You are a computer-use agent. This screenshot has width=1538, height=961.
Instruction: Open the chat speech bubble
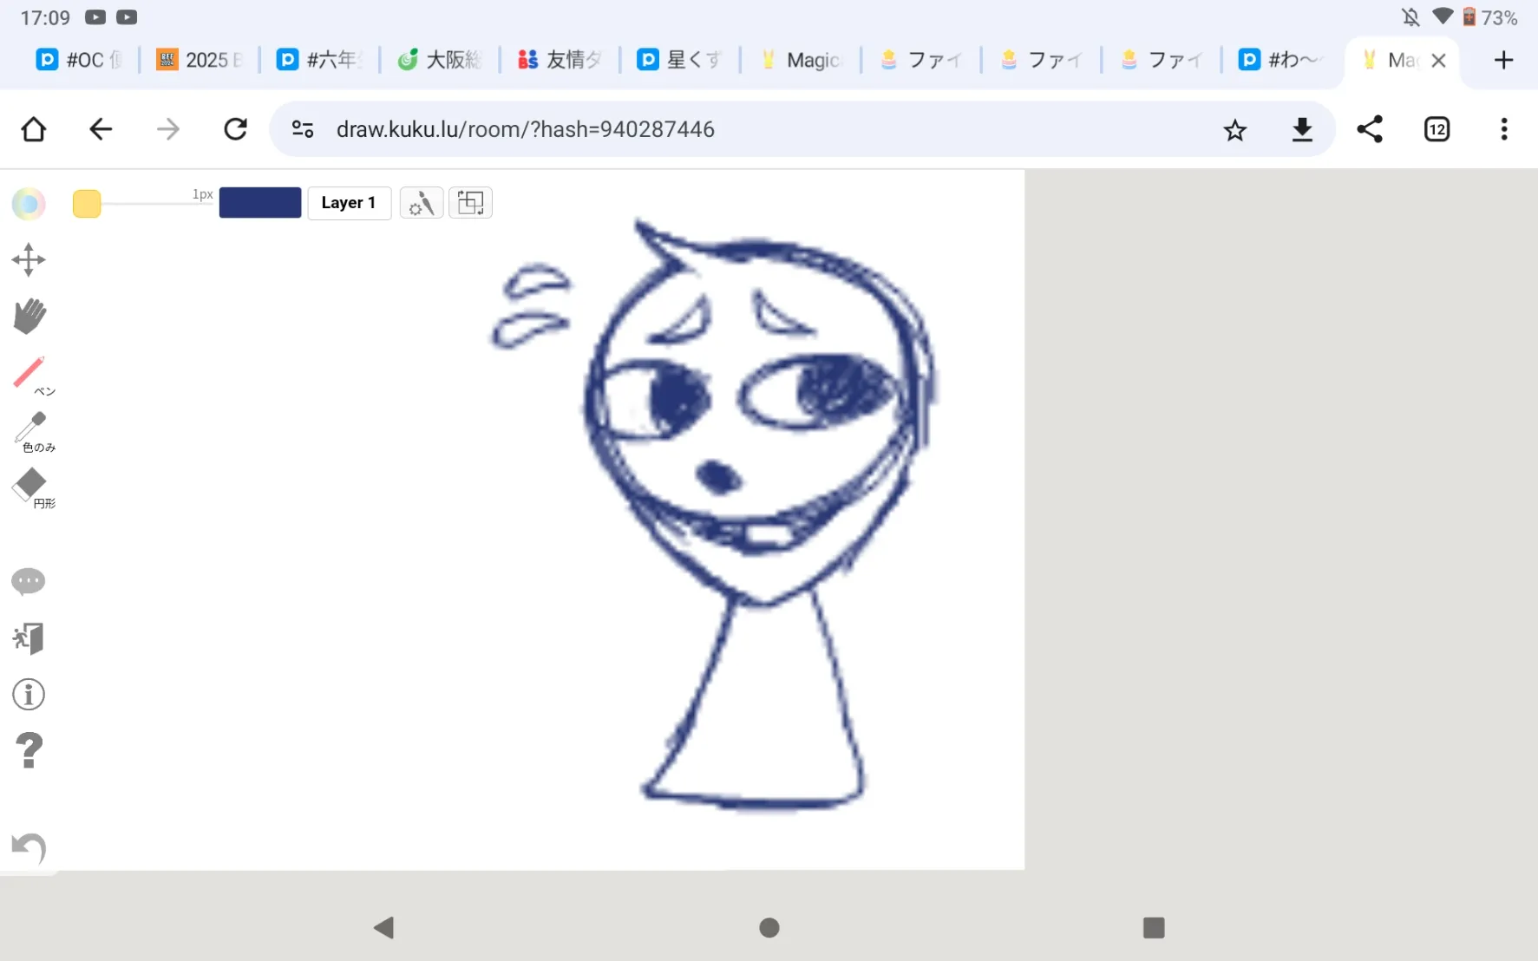pyautogui.click(x=29, y=581)
